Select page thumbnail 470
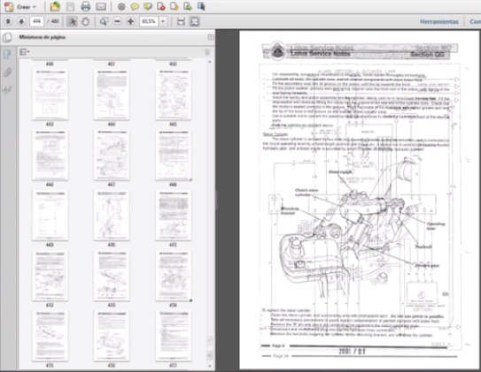 112,216
